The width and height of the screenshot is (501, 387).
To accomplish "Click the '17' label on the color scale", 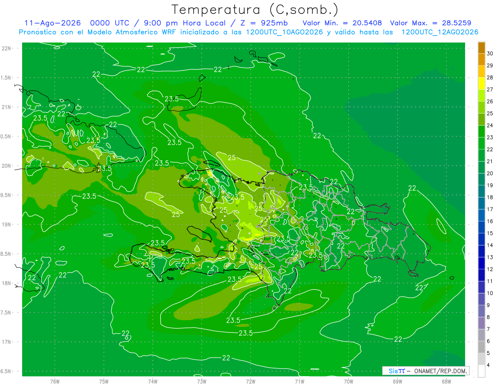I will pos(490,209).
